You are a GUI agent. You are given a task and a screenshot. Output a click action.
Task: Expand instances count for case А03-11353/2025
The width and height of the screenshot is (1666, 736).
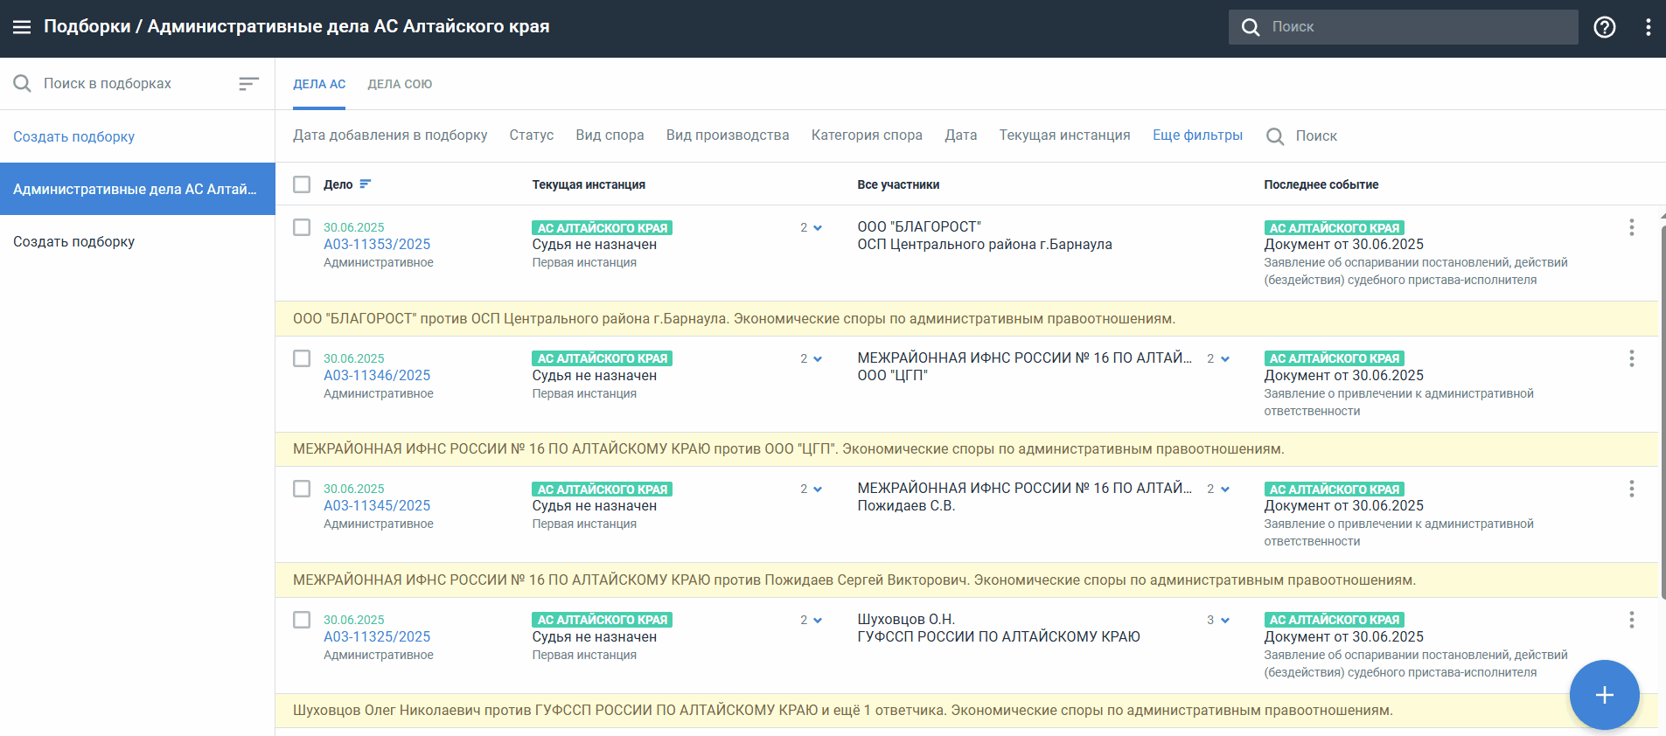click(x=811, y=227)
